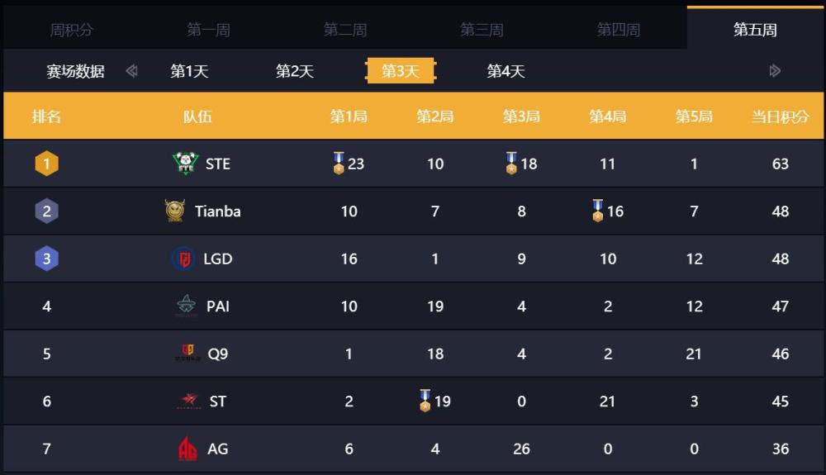The width and height of the screenshot is (826, 475).
Task: Click the medal icon beside ST's 19 score
Action: [x=425, y=400]
